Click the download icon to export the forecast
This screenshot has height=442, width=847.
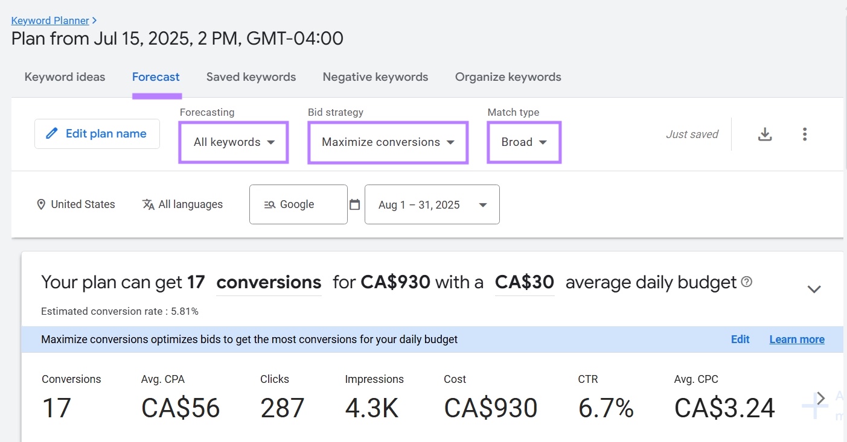pyautogui.click(x=765, y=134)
